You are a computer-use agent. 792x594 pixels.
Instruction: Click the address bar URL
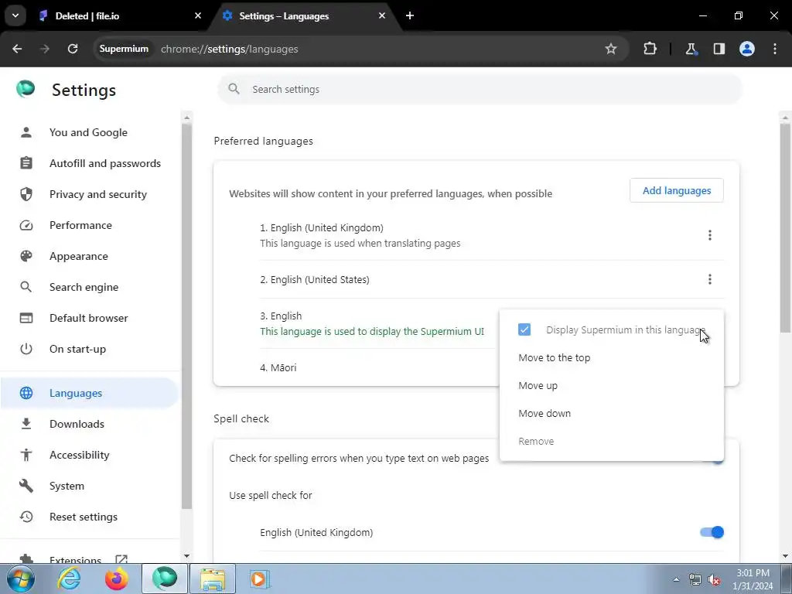[x=229, y=49]
